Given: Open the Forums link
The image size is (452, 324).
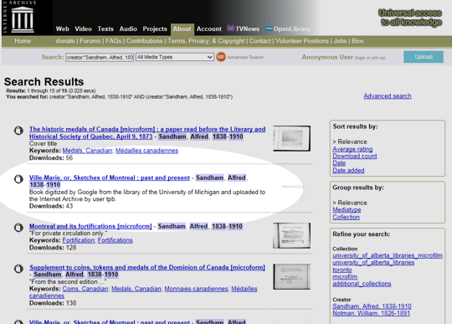Looking at the screenshot, I should point(90,41).
